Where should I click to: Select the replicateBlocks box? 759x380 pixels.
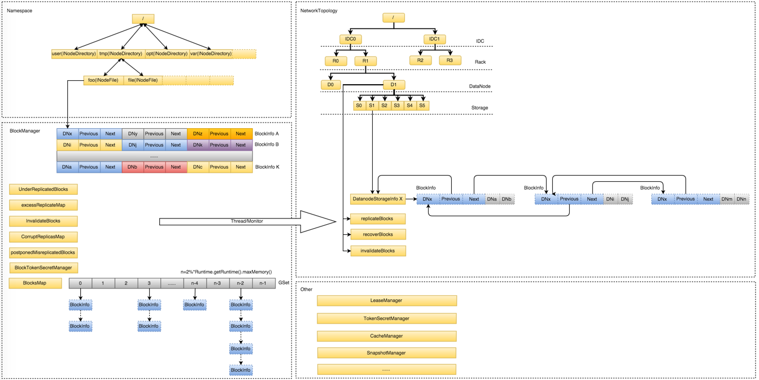(378, 219)
